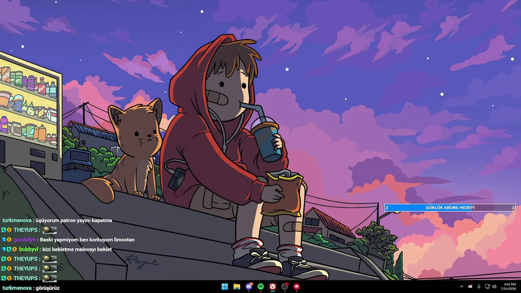This screenshot has height=293, width=521.
Task: Click the Discord icon in the system tray
Action: [x=471, y=286]
